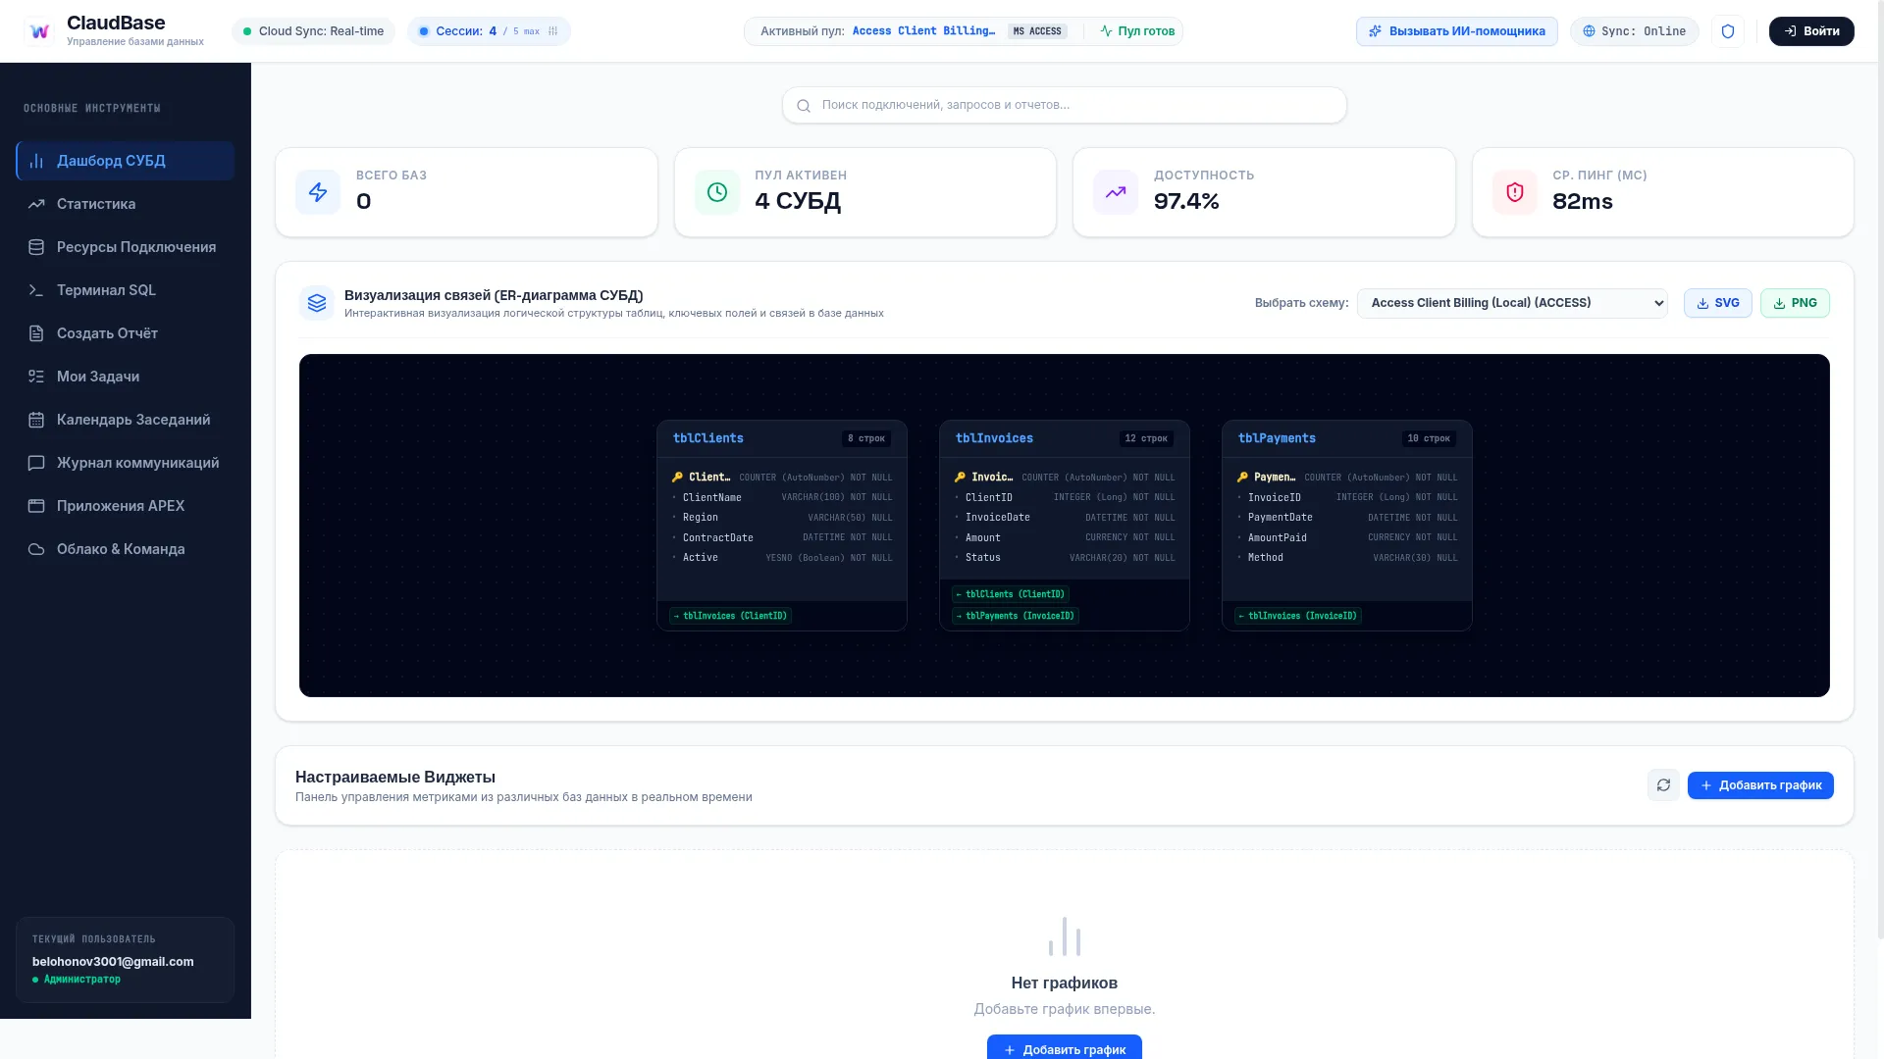Export diagram as PNG
The width and height of the screenshot is (1884, 1059).
1795,303
